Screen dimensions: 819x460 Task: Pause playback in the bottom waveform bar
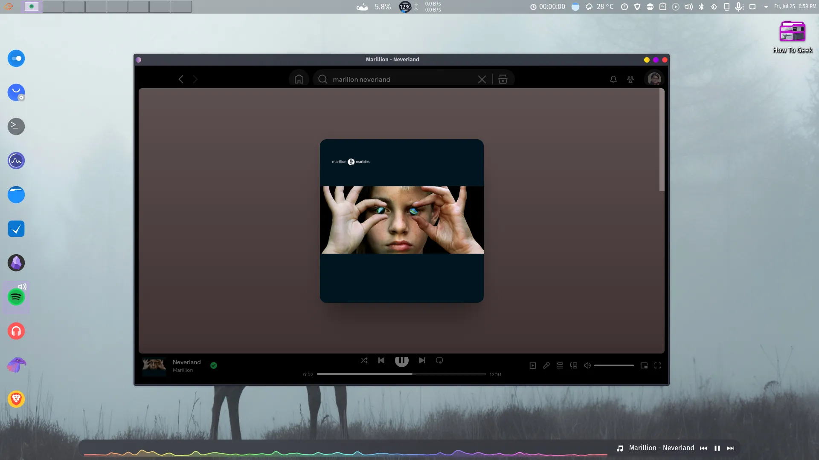[x=717, y=448]
